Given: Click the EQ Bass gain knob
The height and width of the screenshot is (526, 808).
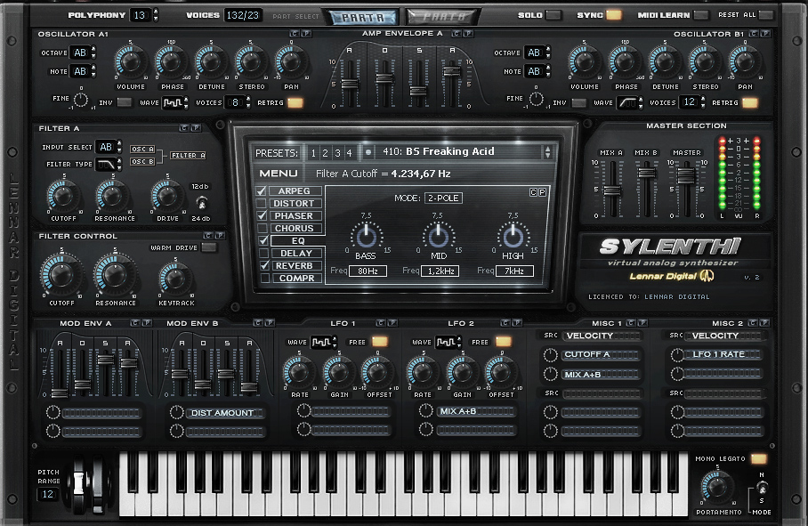Looking at the screenshot, I should (x=367, y=237).
